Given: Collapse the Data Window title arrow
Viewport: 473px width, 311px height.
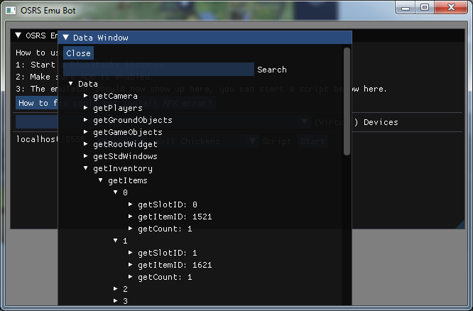Looking at the screenshot, I should click(x=65, y=38).
